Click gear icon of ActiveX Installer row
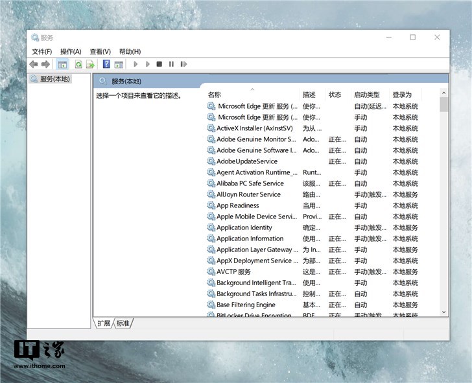Image resolution: width=472 pixels, height=383 pixels. [x=211, y=128]
